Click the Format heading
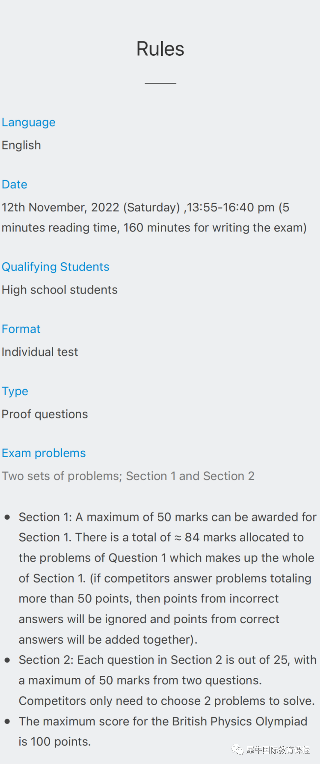This screenshot has width=320, height=764. (21, 329)
